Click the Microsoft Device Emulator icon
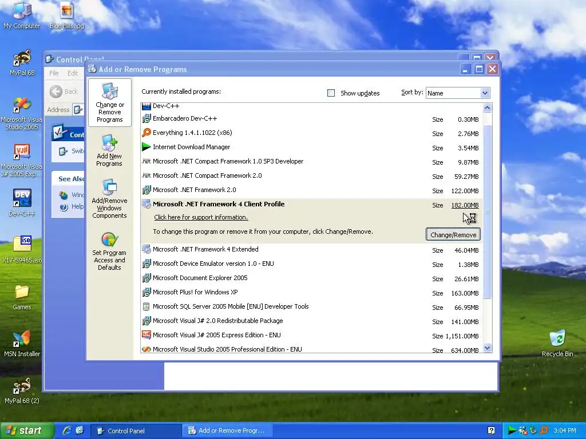 [146, 264]
